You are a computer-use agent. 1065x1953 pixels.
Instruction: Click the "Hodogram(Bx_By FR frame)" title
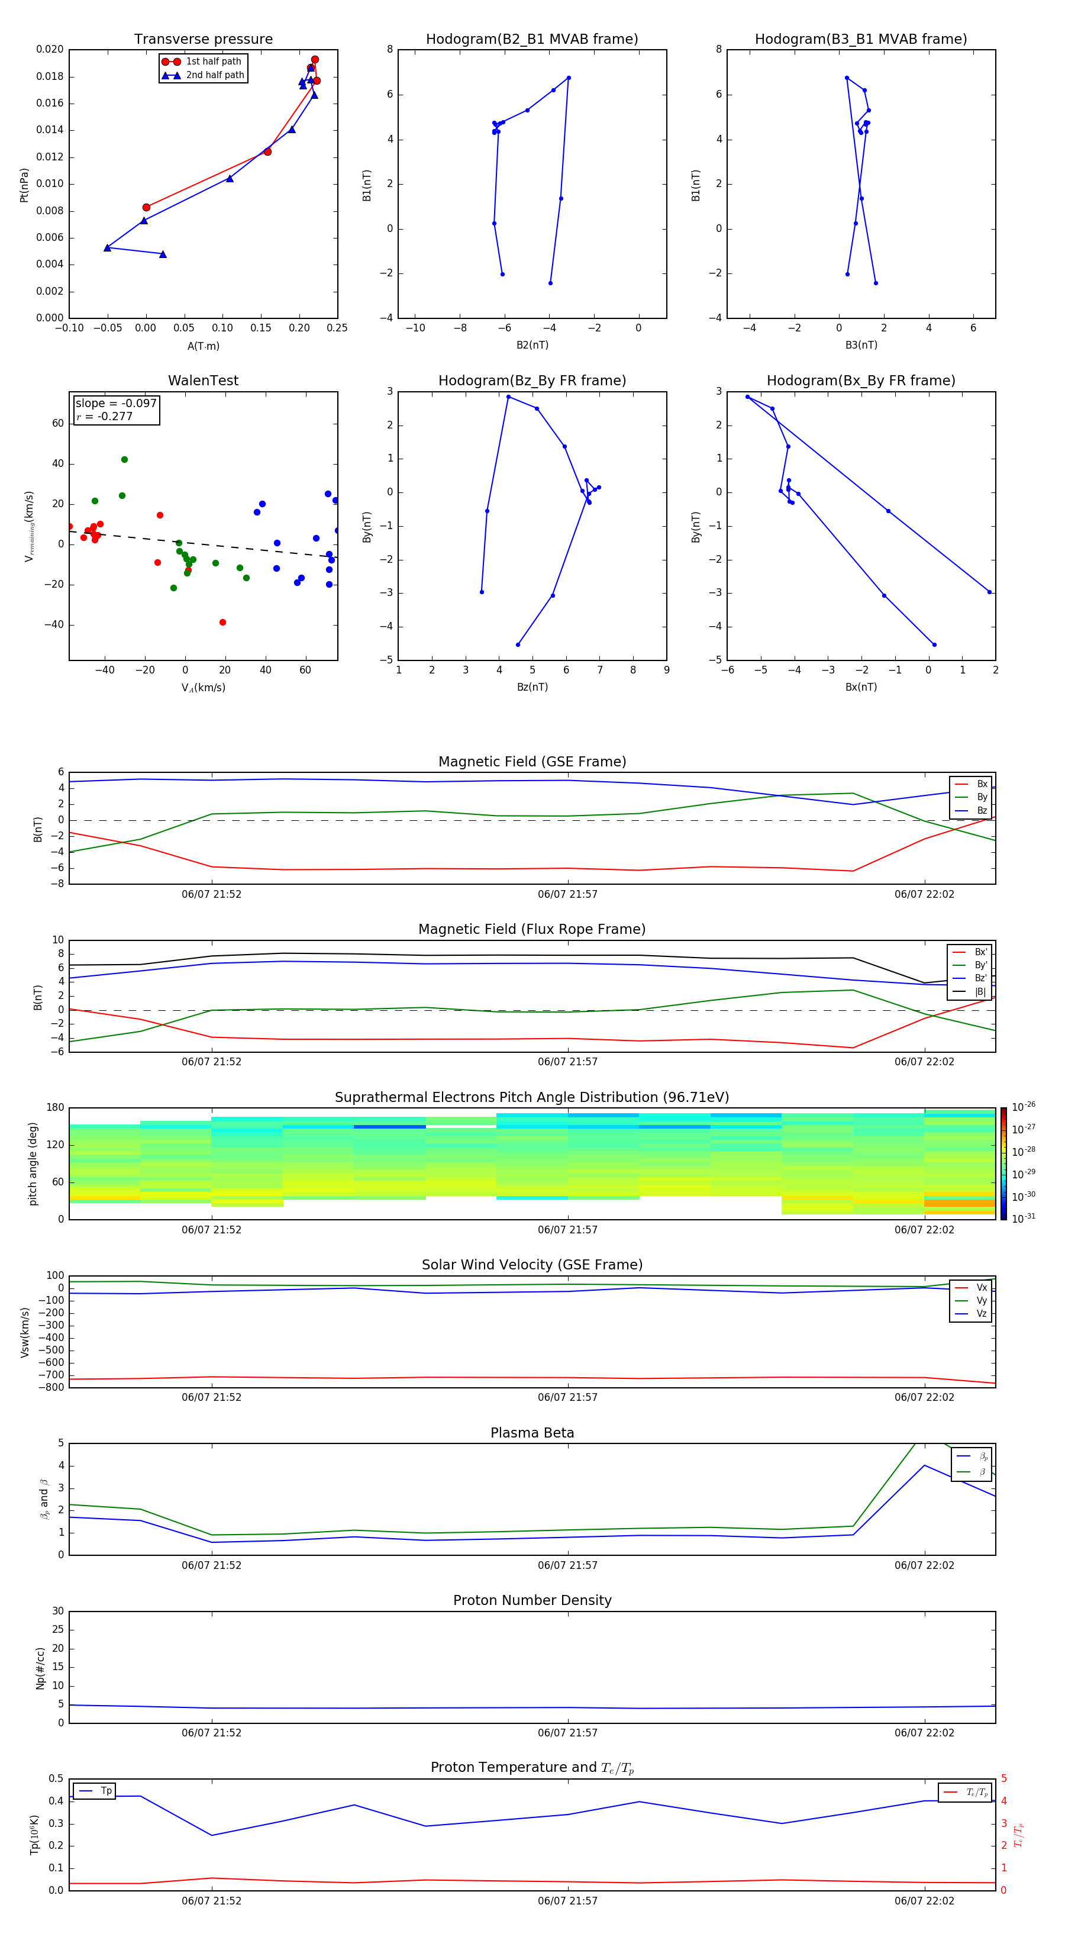tap(860, 381)
